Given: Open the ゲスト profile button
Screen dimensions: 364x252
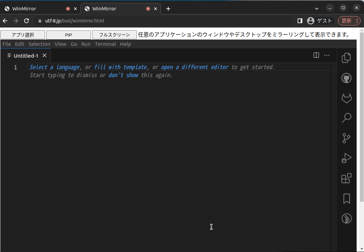Looking at the screenshot, I should pyautogui.click(x=320, y=21).
